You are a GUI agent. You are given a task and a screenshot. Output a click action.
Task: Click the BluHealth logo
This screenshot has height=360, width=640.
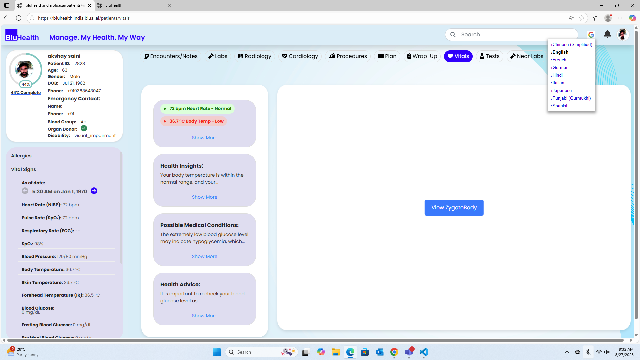[22, 35]
